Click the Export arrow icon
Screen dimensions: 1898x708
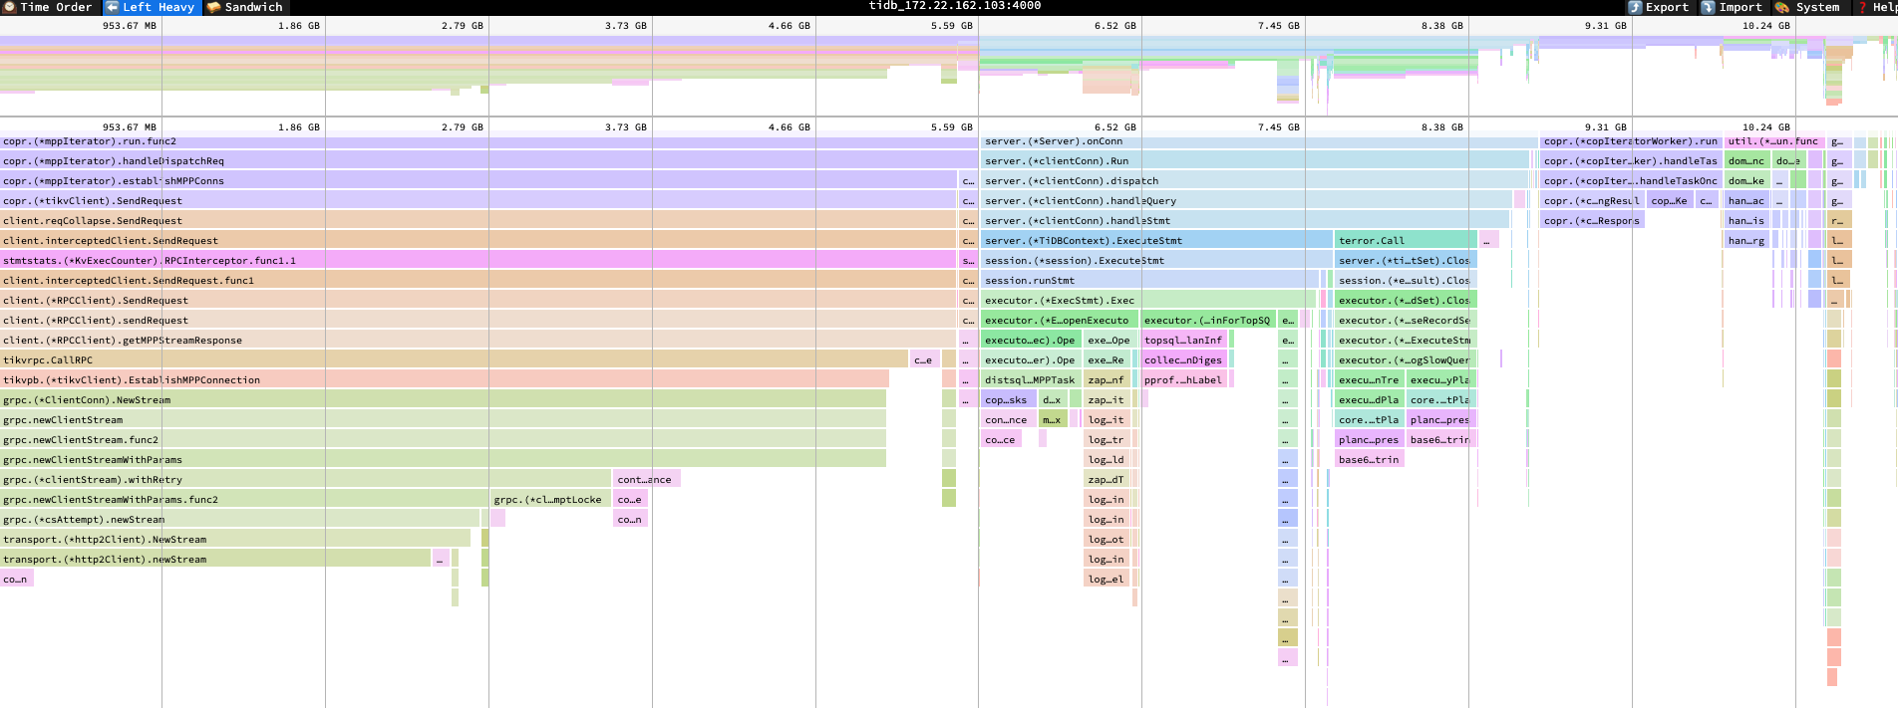(x=1635, y=7)
